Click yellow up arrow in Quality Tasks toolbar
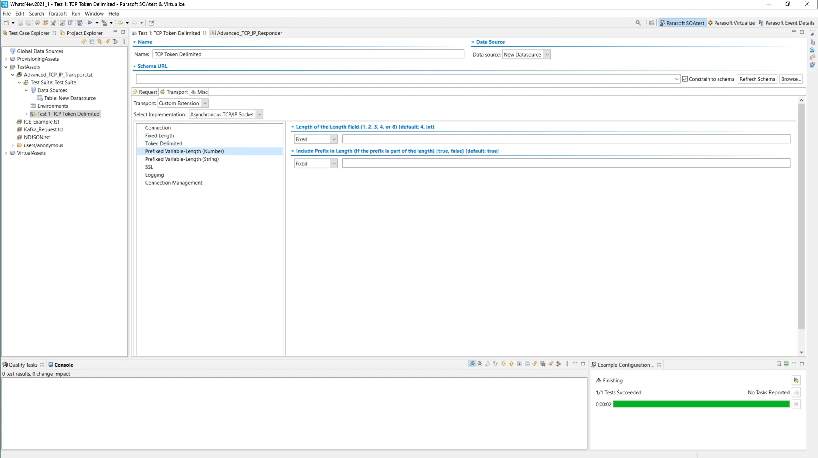This screenshot has width=818, height=458. pyautogui.click(x=511, y=364)
